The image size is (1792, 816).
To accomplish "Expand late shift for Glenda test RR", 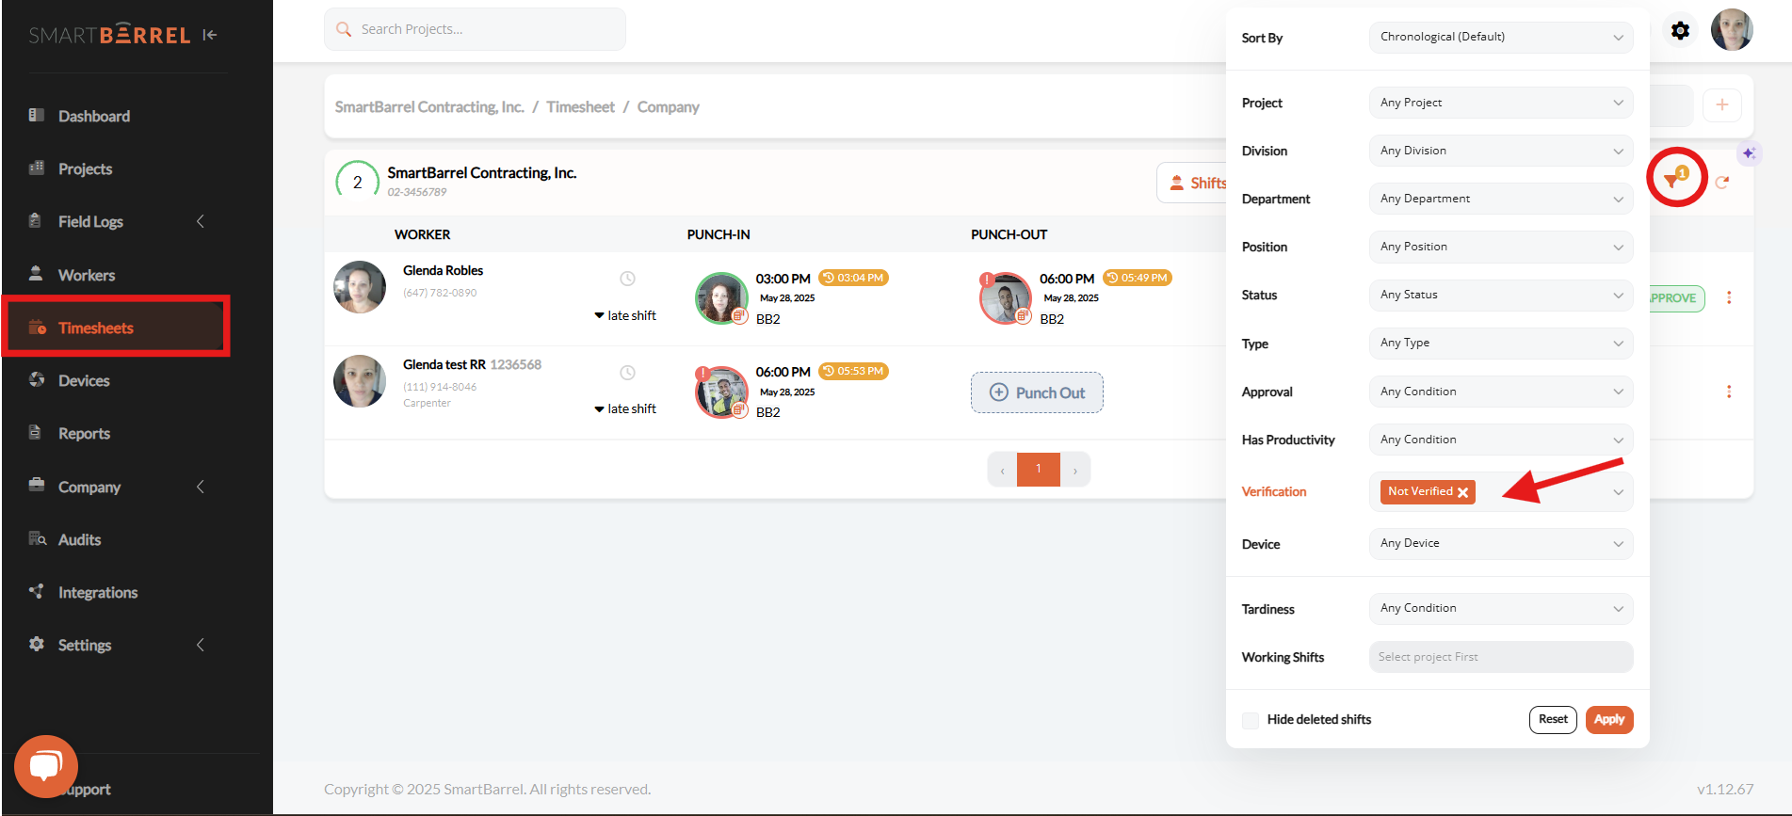I will 625,408.
